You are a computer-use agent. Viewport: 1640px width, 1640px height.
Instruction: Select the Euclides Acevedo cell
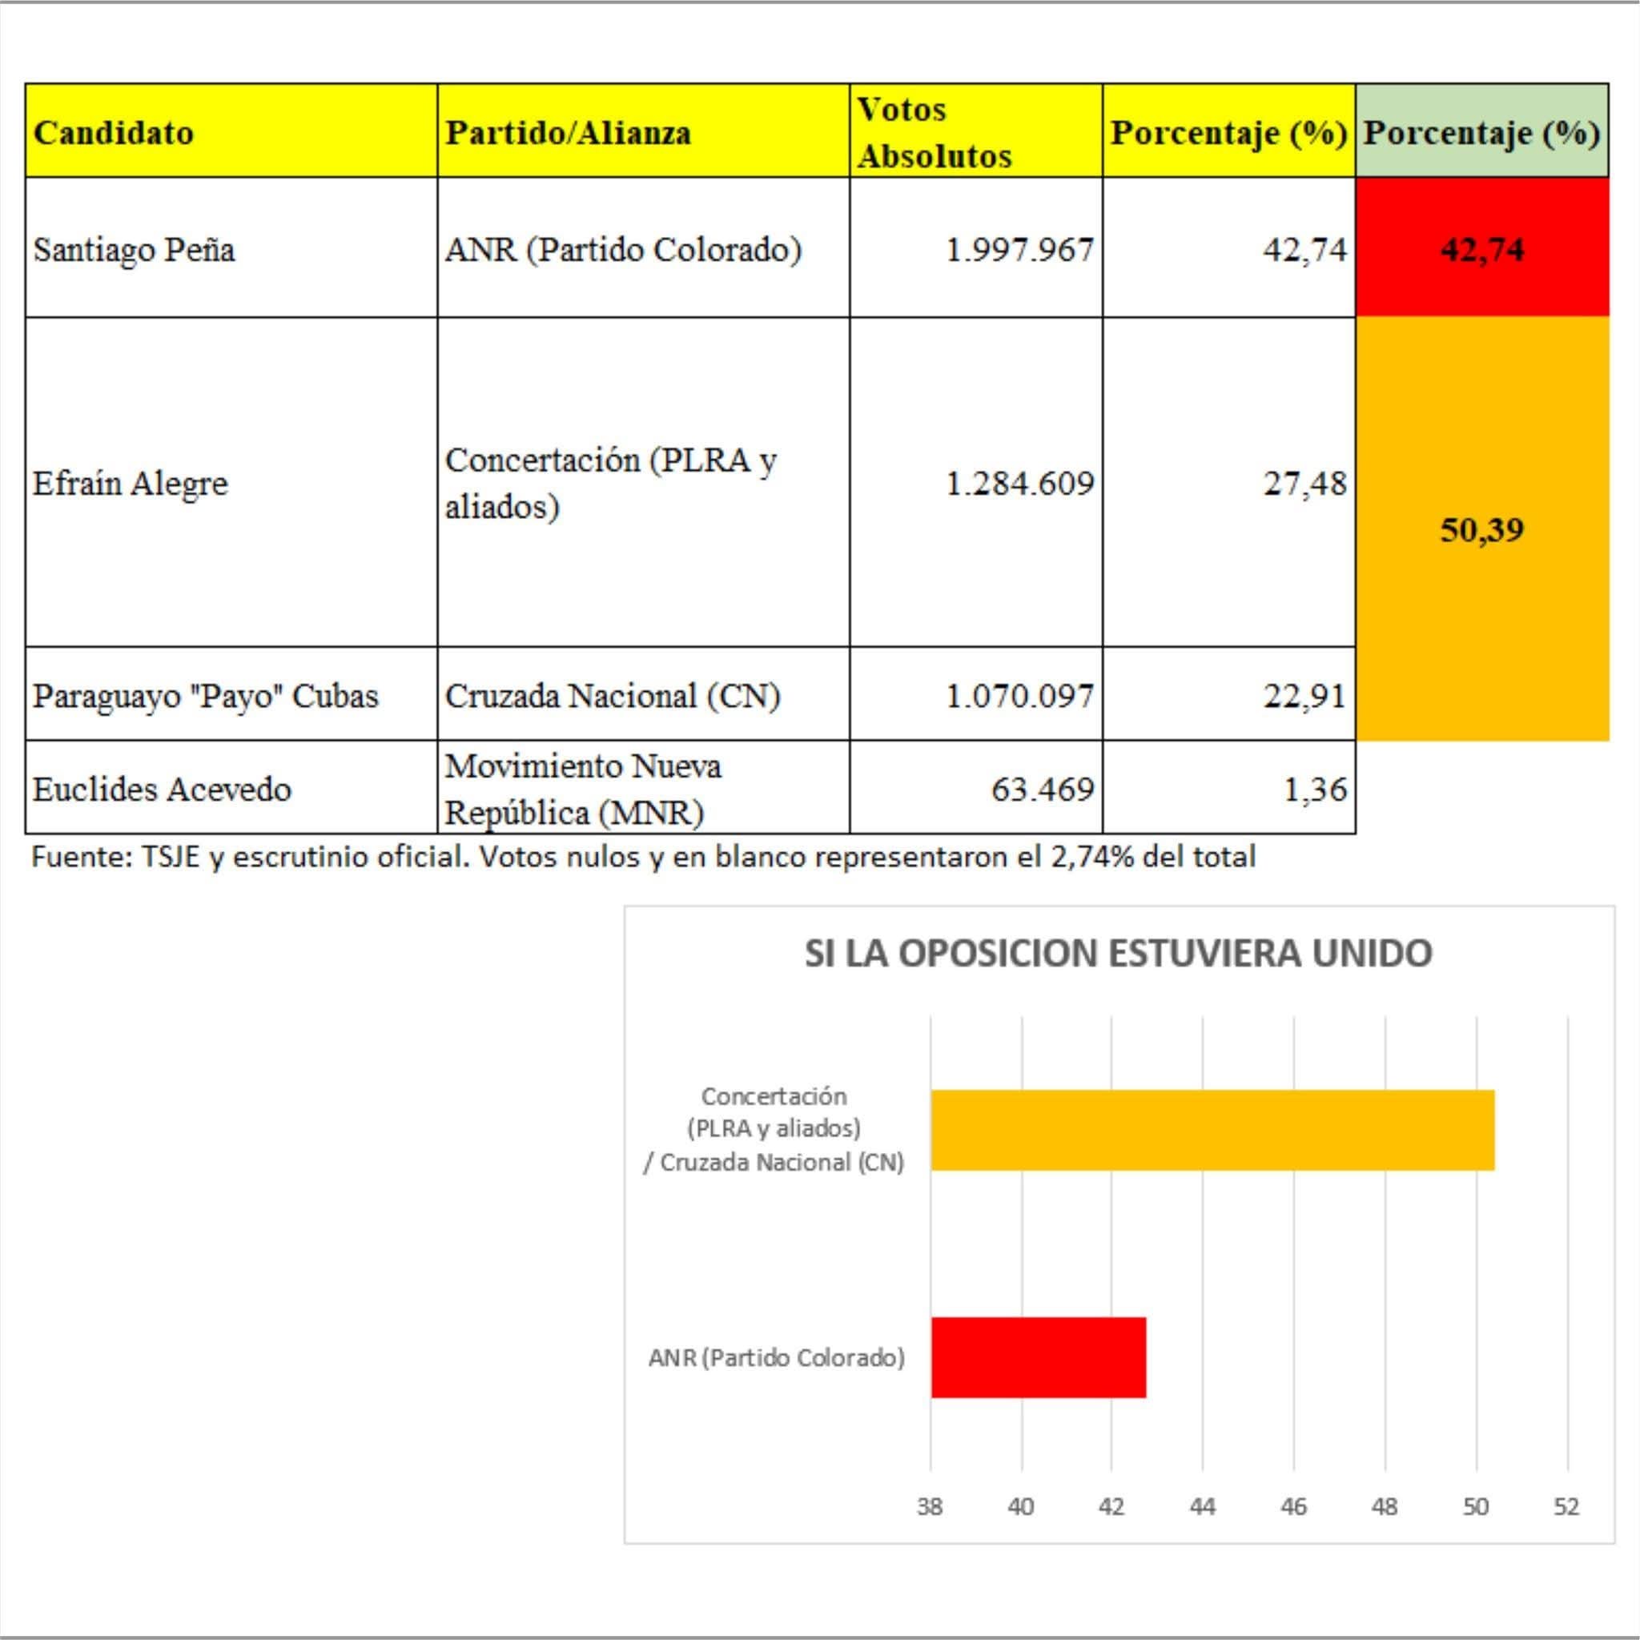click(231, 788)
